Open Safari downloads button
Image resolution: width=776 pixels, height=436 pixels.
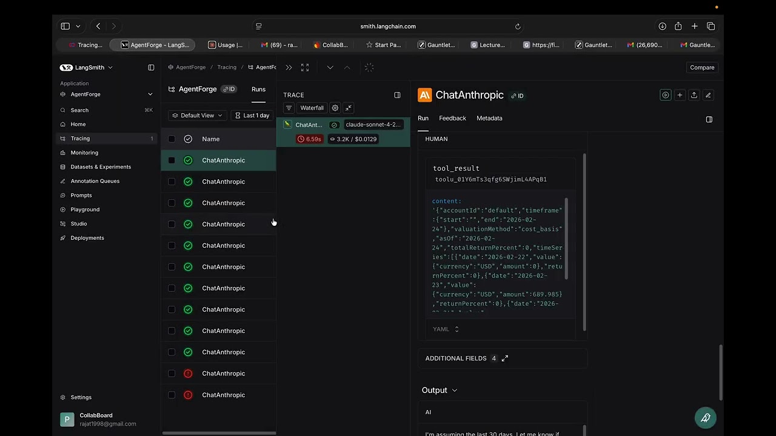662,26
